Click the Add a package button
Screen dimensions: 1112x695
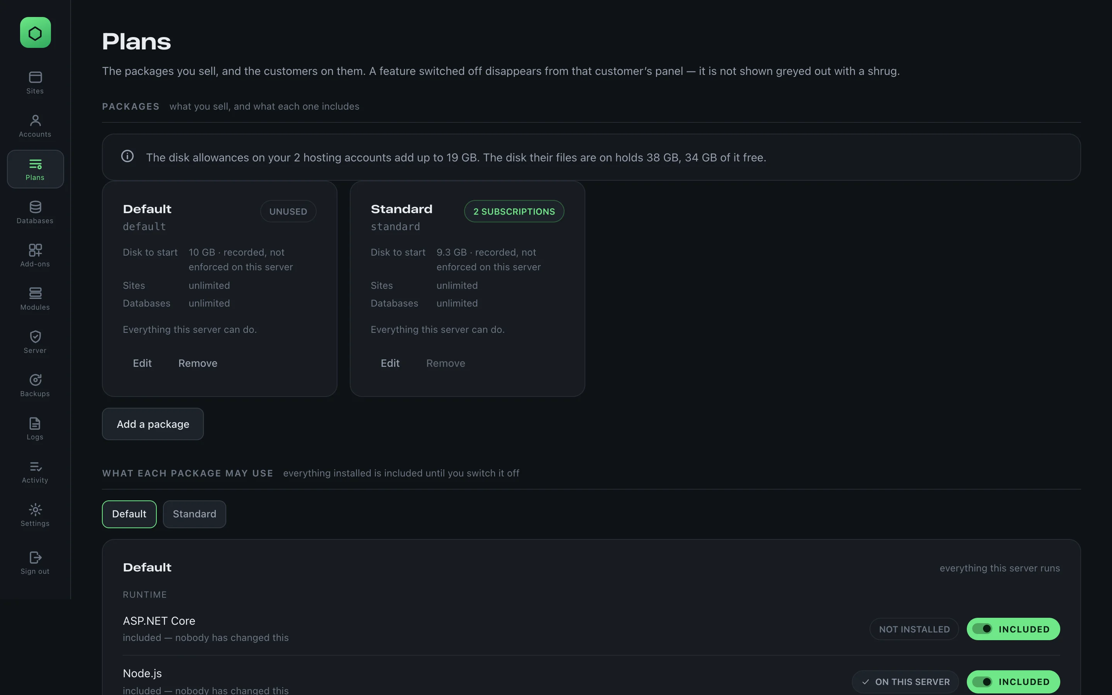(x=153, y=424)
